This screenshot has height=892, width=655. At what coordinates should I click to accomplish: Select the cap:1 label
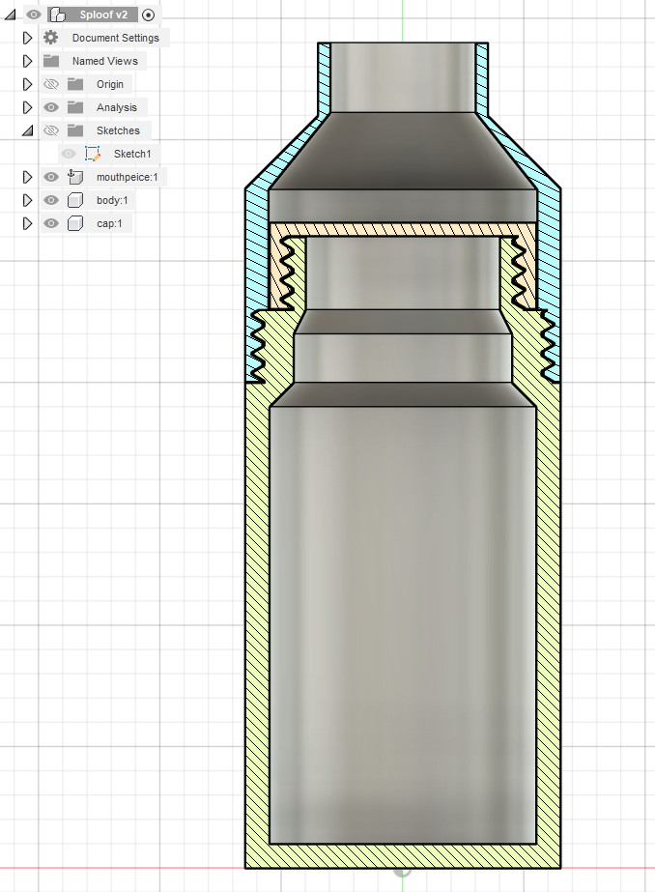pos(109,223)
